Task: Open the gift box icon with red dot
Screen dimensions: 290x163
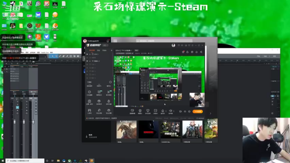Action: tap(183, 52)
